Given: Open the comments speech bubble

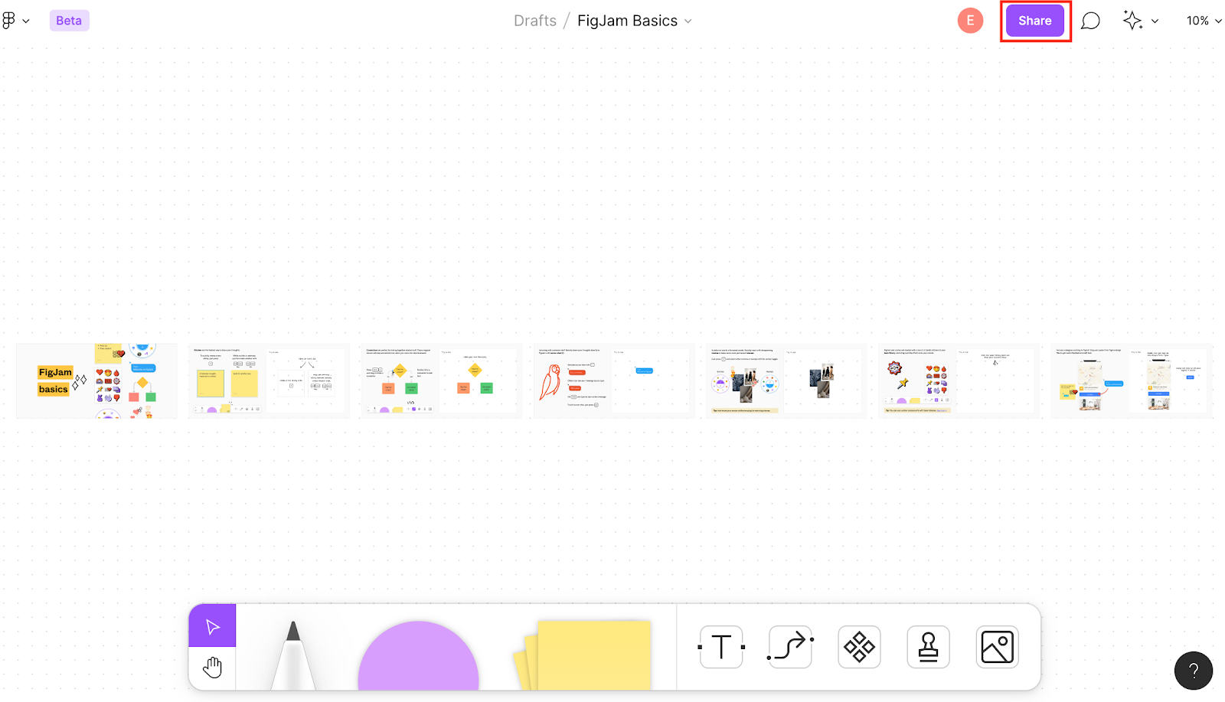Looking at the screenshot, I should (1090, 21).
